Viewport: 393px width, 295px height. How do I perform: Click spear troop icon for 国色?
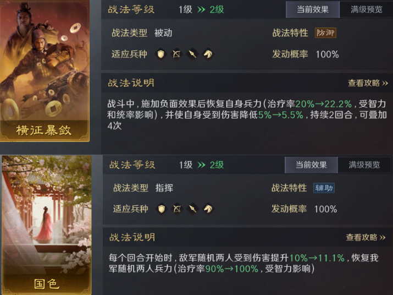(x=192, y=209)
